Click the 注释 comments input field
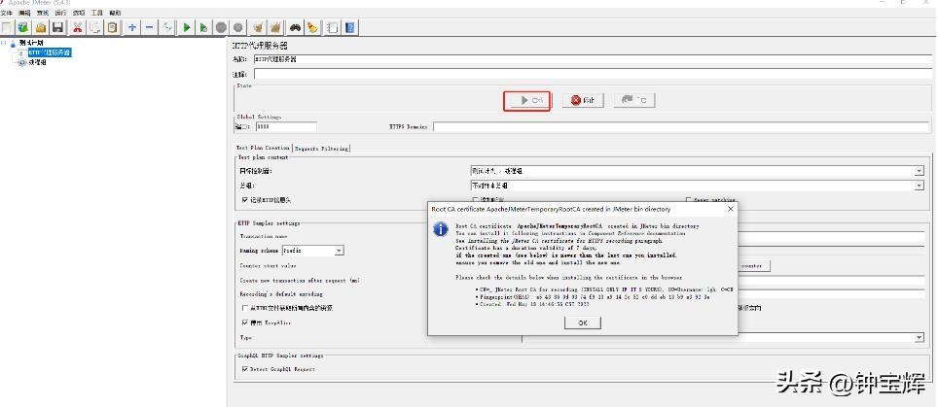938x407 pixels. (x=593, y=74)
